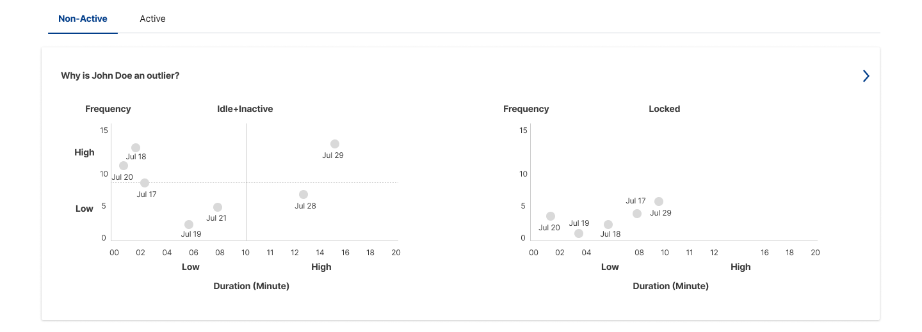
Task: Click the 'Why is John Doe an outlier?' heading
Action: [120, 75]
